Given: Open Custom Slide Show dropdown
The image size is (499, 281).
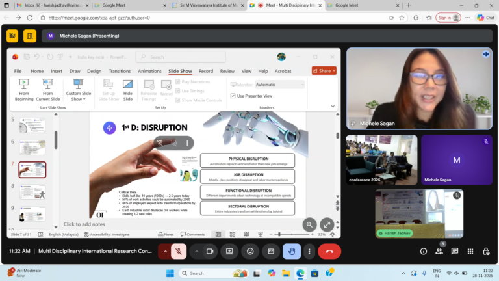Looking at the screenshot, I should pos(78,90).
